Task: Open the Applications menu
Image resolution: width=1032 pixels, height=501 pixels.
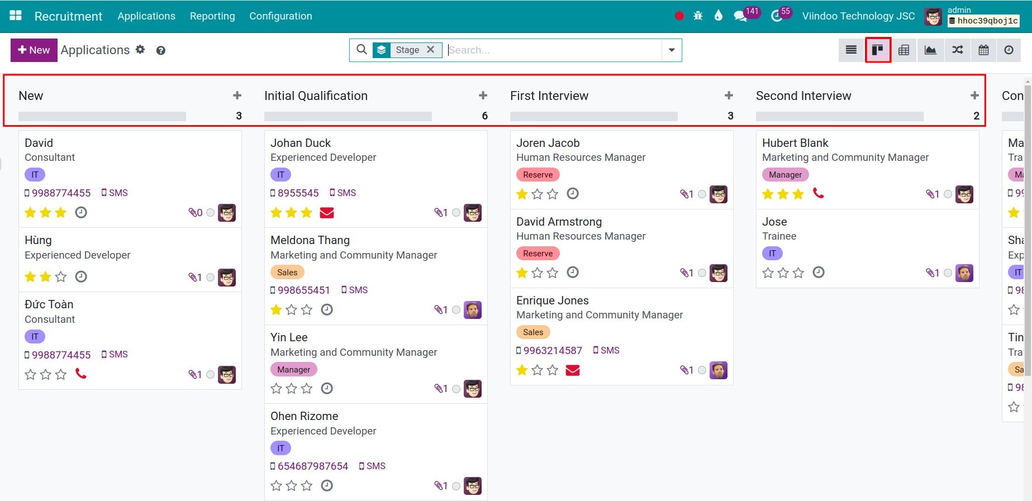Action: [x=146, y=16]
